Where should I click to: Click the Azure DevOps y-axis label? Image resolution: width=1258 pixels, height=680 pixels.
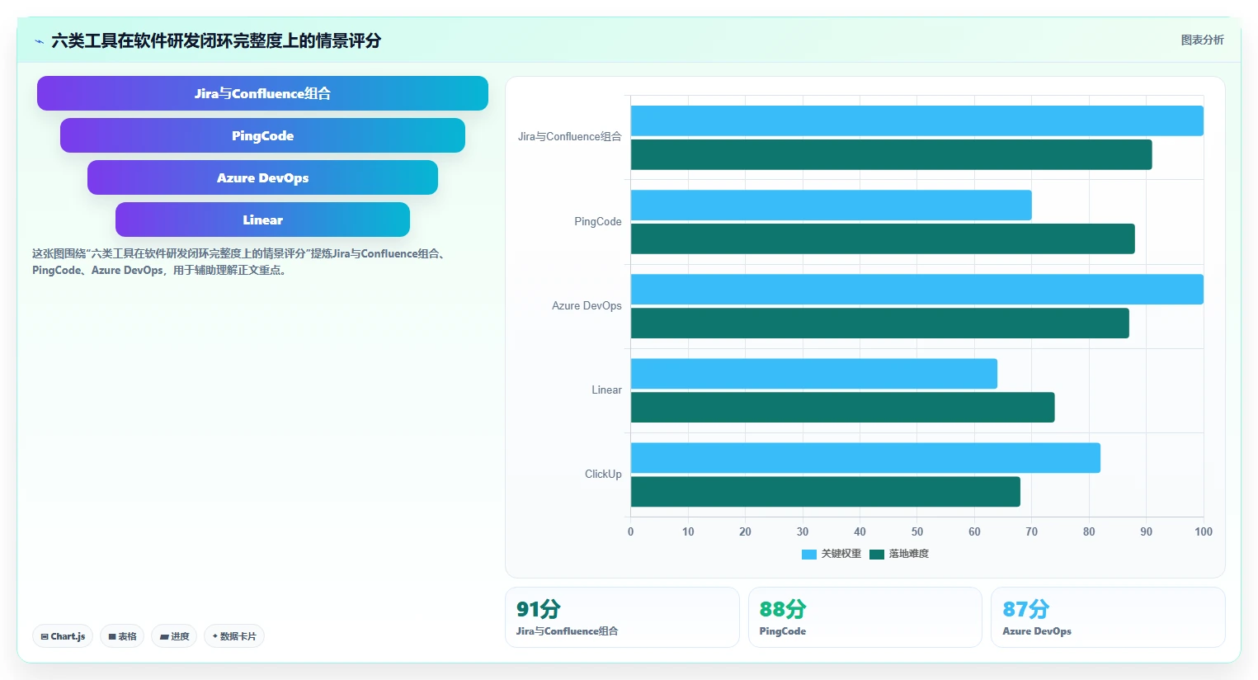587,305
